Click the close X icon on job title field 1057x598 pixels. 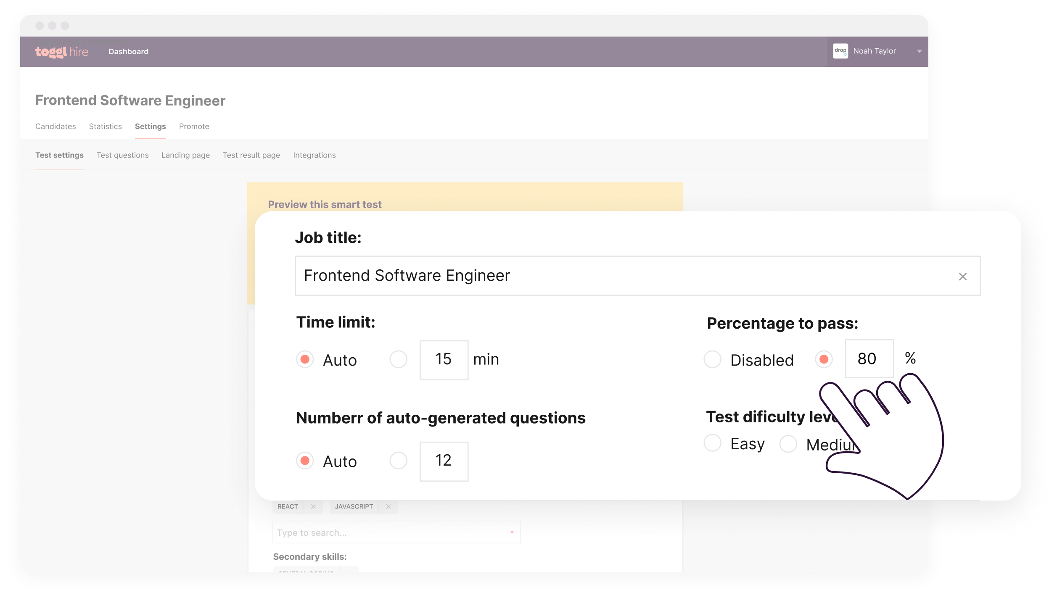coord(963,277)
